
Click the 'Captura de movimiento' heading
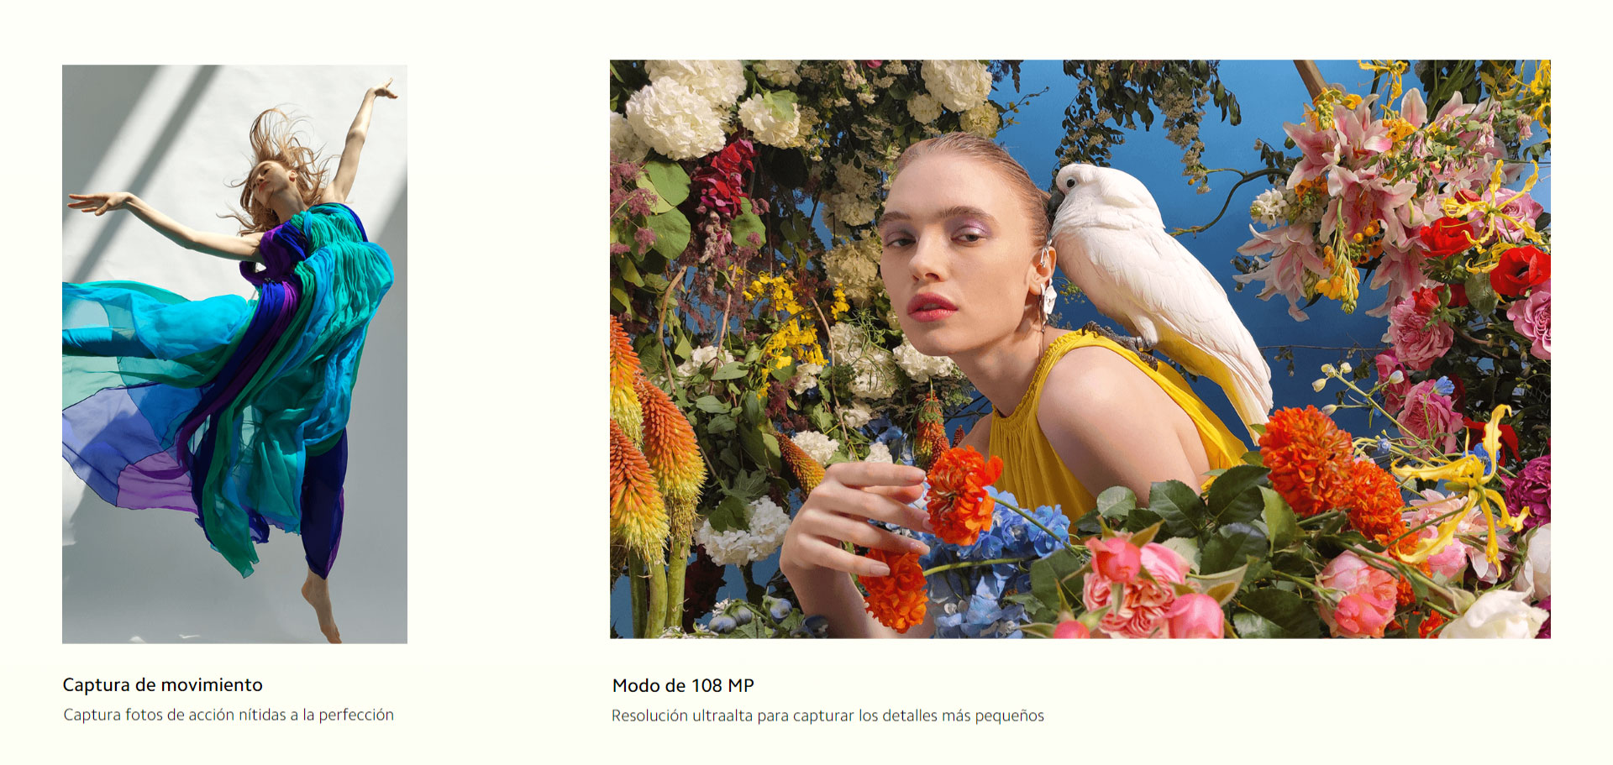163,684
